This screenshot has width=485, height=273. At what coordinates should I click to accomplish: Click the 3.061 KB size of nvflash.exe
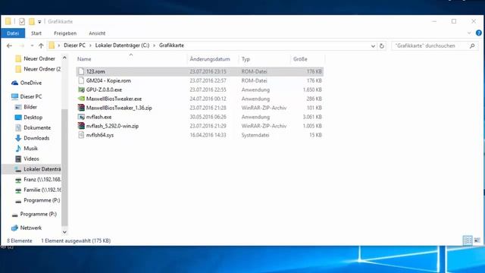coord(312,117)
